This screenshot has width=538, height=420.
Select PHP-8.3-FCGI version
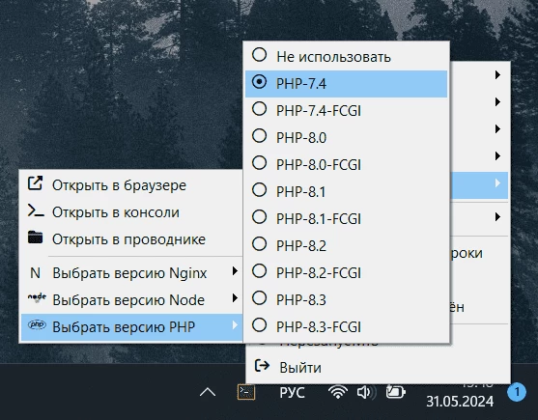point(346,326)
